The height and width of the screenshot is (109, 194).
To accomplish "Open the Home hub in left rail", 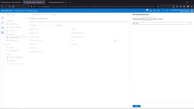I will coord(2,18).
